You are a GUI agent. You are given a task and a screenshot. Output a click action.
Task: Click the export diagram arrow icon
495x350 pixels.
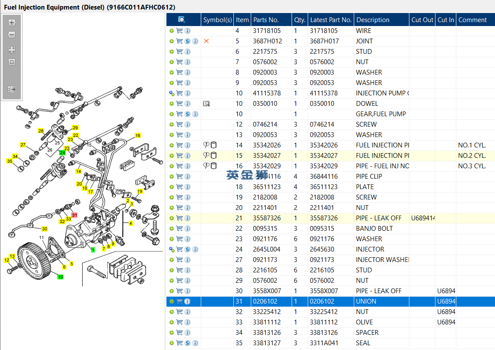12,89
